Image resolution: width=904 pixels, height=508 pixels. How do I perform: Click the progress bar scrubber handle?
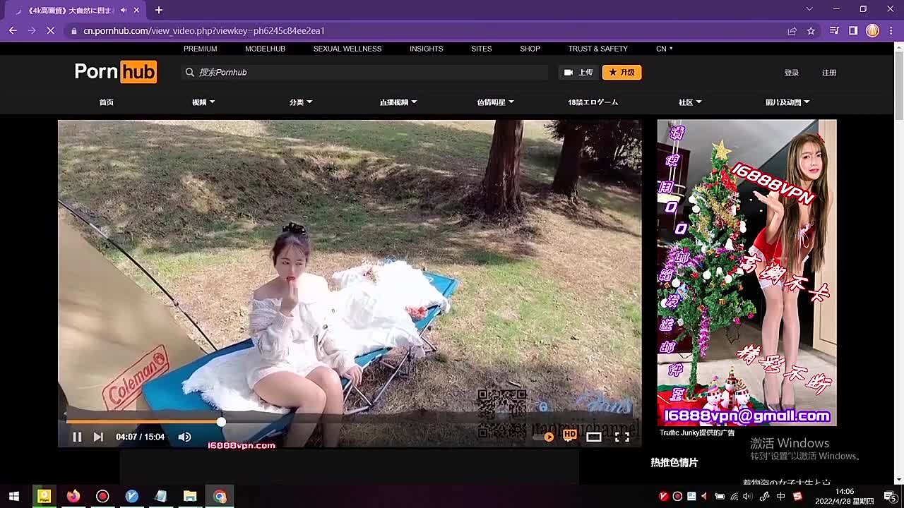click(221, 422)
